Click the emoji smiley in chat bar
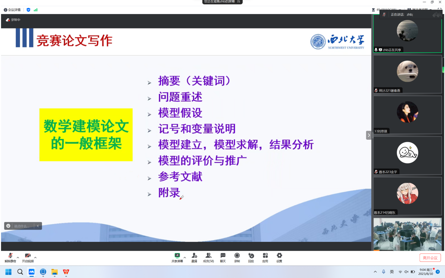This screenshot has height=278, width=445. pyautogui.click(x=8, y=226)
